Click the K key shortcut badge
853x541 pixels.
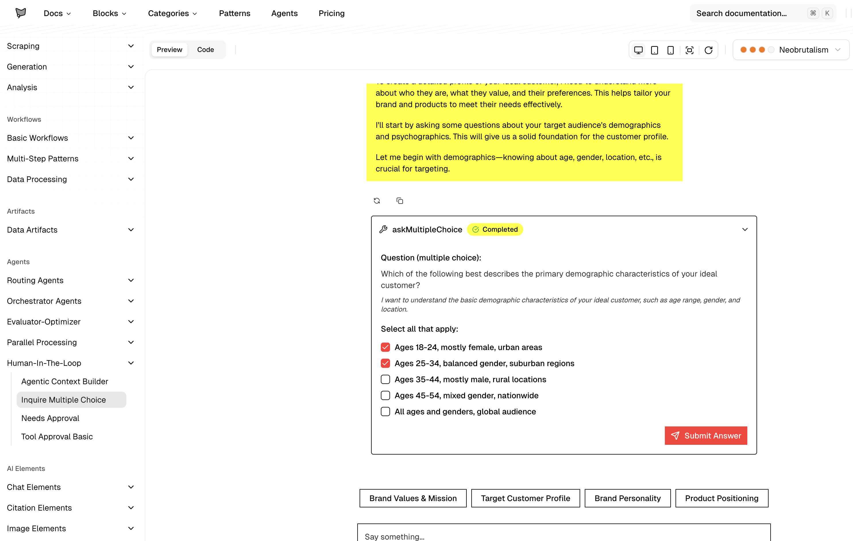click(827, 13)
